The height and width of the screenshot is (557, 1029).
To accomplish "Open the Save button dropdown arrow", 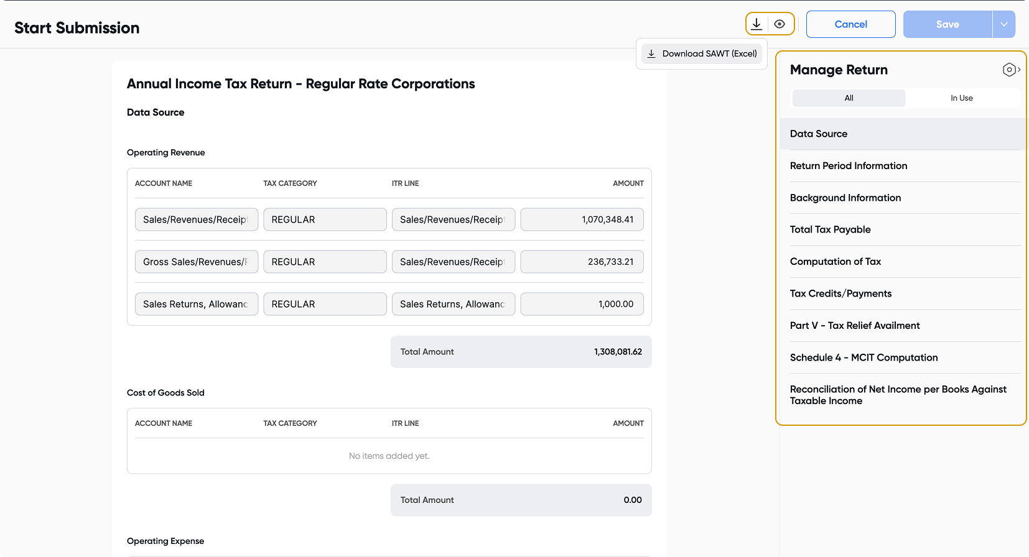I will point(1003,24).
